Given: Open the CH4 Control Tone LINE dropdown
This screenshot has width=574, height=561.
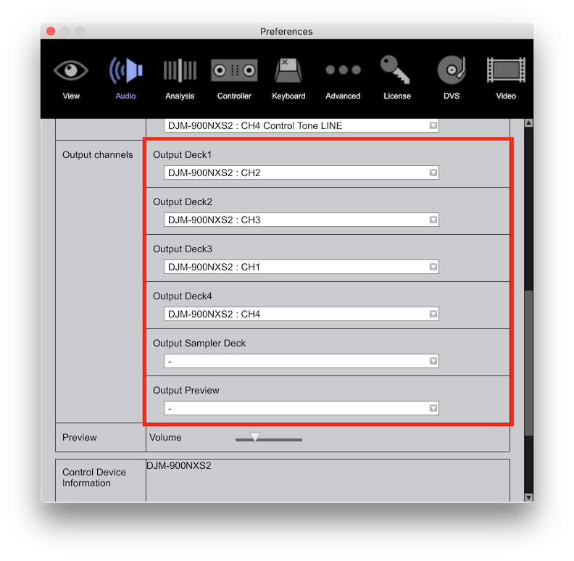Looking at the screenshot, I should coord(301,125).
